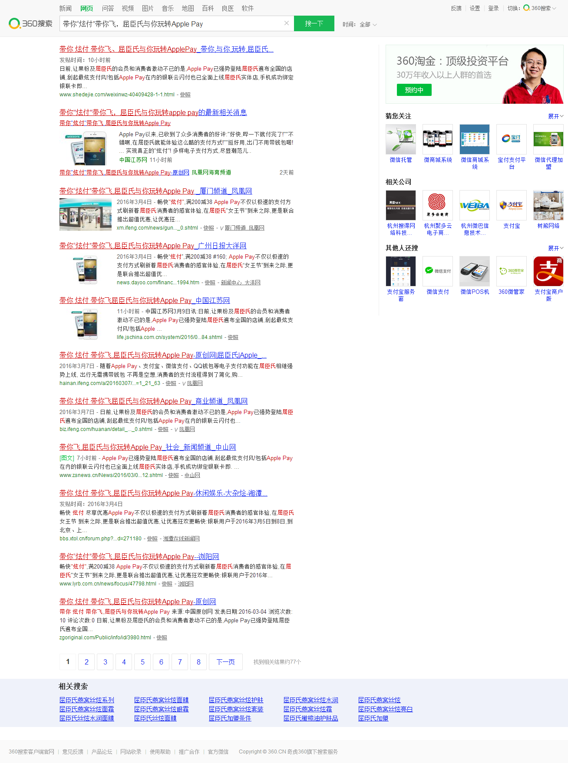Click the green 搜一下 search button
This screenshot has width=568, height=763.
pos(314,23)
